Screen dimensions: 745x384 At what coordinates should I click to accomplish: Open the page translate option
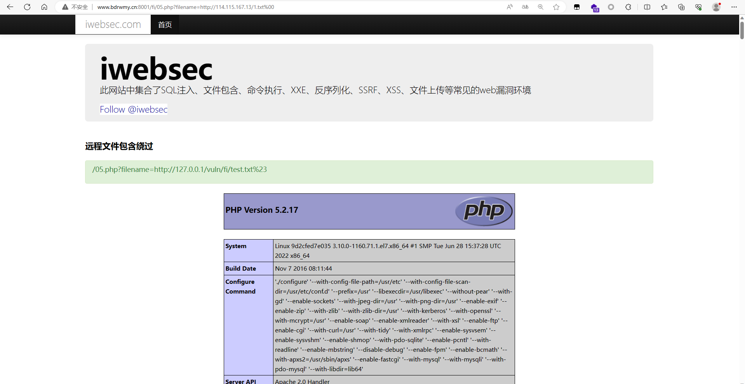pyautogui.click(x=525, y=7)
